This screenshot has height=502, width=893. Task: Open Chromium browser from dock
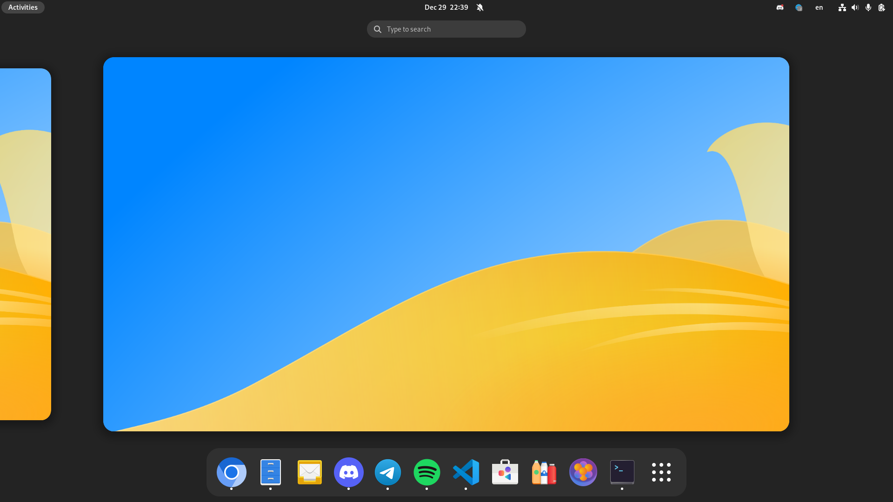pos(231,472)
